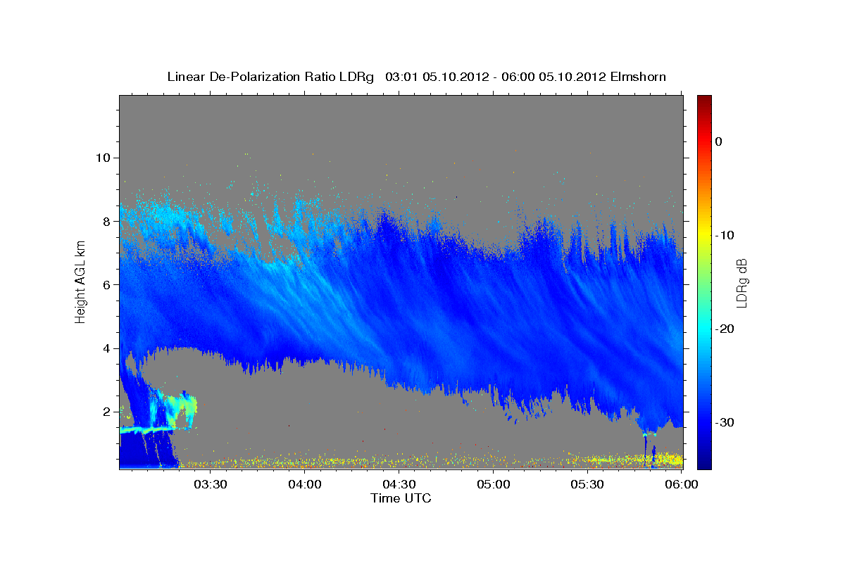Click the colorbar value -30
Viewport: 845px width, 563px height.
click(x=725, y=422)
